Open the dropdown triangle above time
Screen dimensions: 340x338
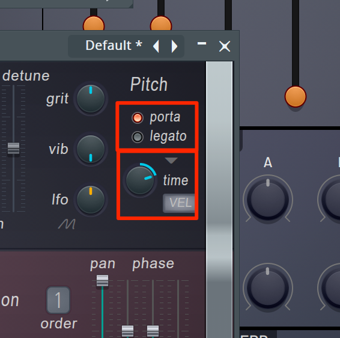click(171, 161)
